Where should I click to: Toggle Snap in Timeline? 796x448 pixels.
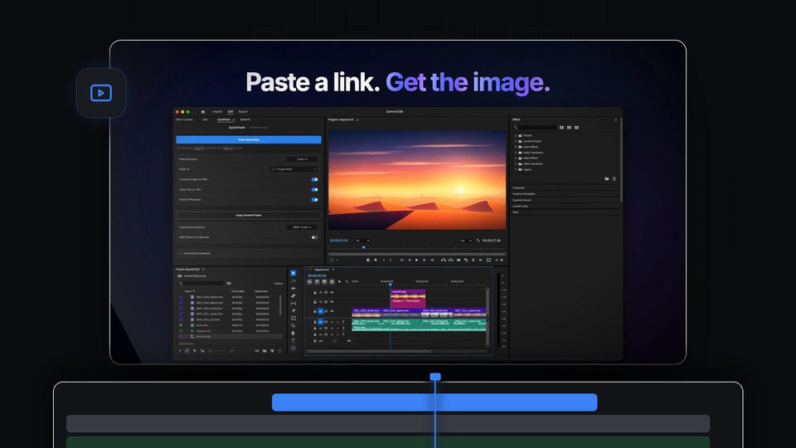pyautogui.click(x=317, y=281)
